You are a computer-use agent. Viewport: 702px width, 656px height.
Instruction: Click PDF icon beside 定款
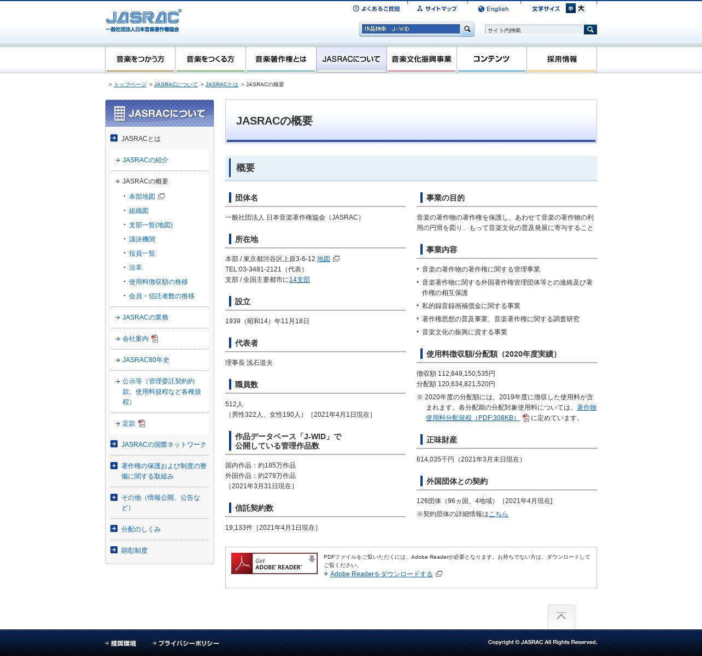pos(142,423)
